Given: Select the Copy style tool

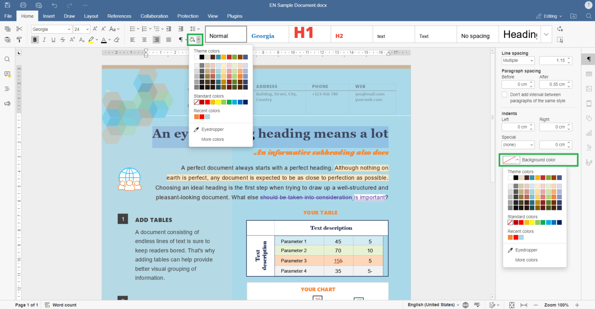Looking at the screenshot, I should [x=19, y=39].
